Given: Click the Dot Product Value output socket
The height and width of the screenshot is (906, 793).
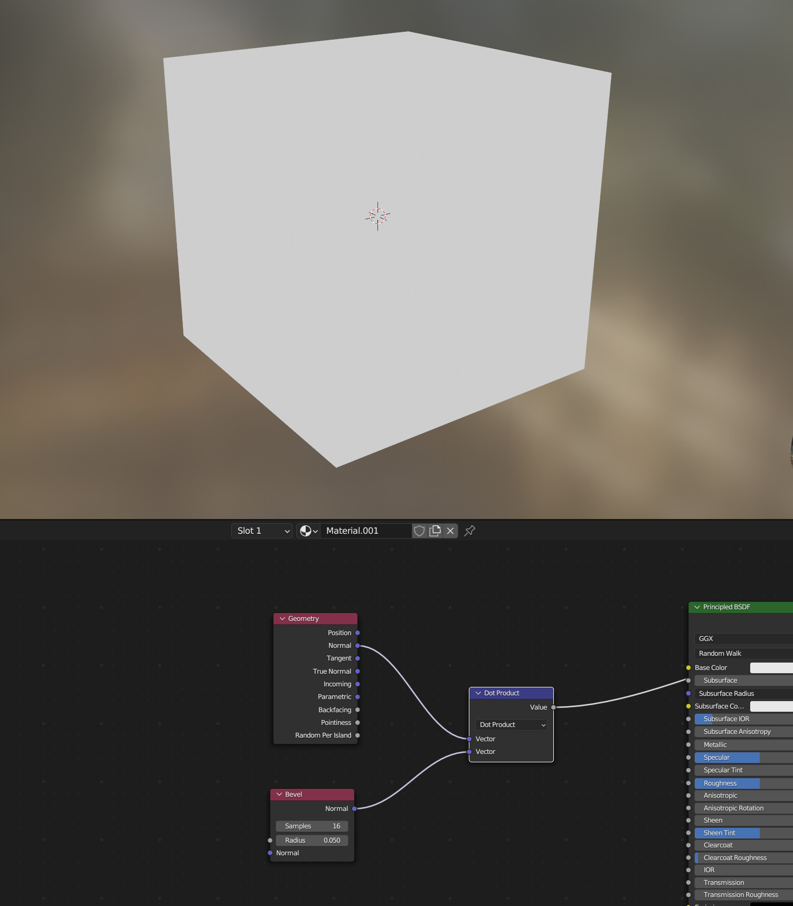Looking at the screenshot, I should pos(553,707).
